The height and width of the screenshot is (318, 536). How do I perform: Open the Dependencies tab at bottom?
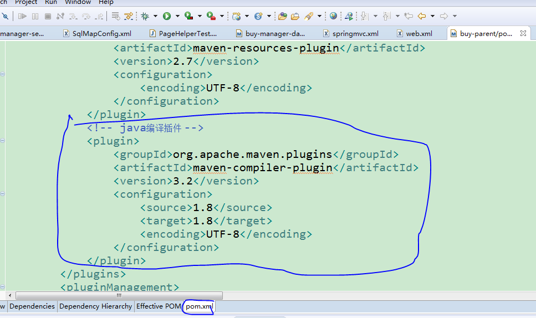[32, 306]
